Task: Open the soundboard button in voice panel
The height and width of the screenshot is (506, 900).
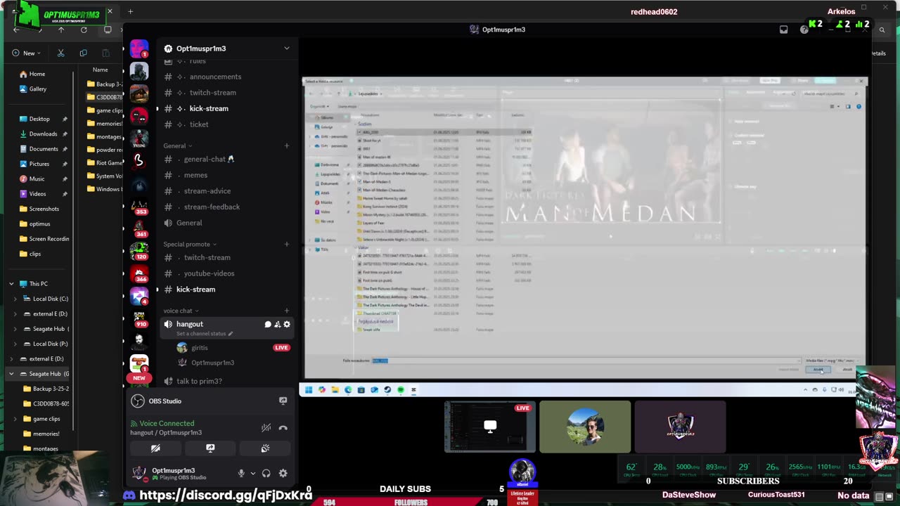Action: 265,448
